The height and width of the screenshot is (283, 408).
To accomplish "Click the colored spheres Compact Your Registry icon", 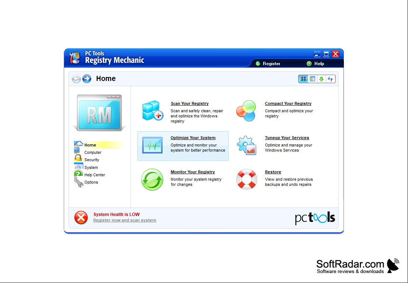I will [x=246, y=111].
